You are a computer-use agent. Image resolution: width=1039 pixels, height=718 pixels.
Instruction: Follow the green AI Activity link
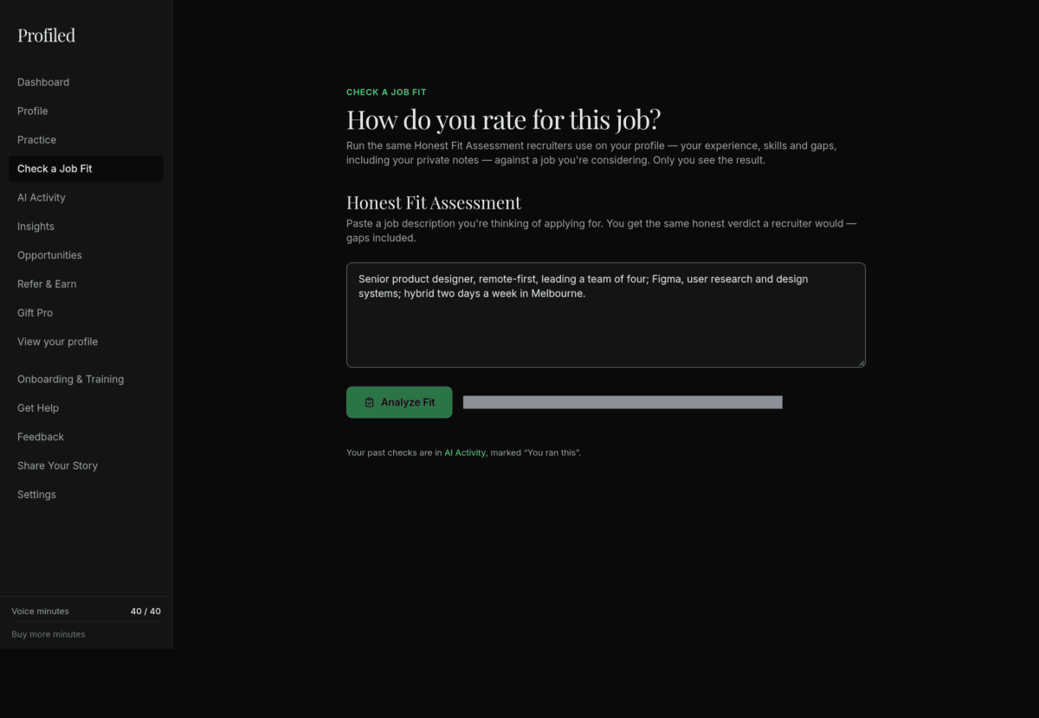pyautogui.click(x=465, y=452)
